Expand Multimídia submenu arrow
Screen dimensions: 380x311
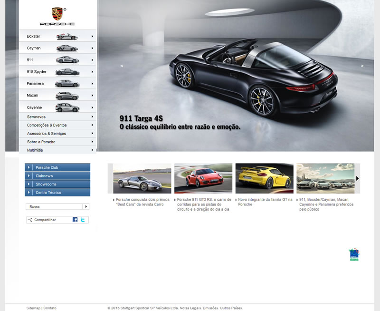point(92,150)
